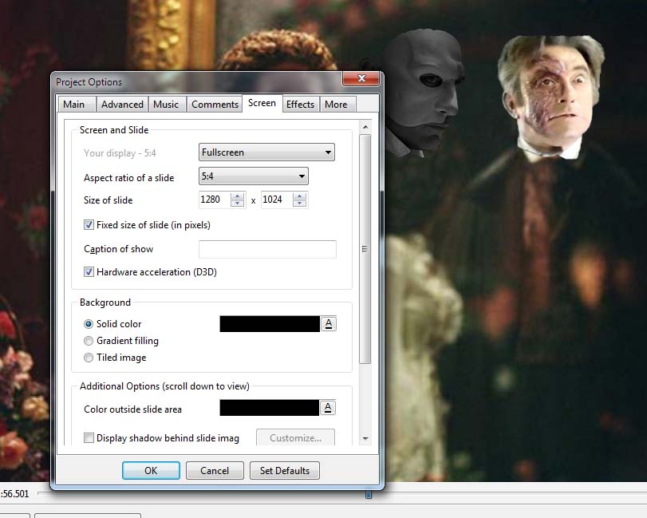Viewport: 647px width, 518px height.
Task: Open the Fullscreen display mode dropdown
Action: 266,152
